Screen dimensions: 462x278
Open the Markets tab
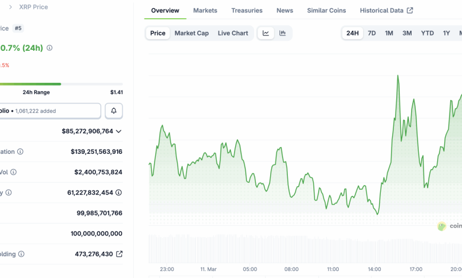(x=205, y=11)
